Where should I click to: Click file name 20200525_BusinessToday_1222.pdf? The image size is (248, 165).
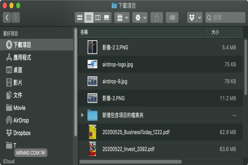click(x=136, y=132)
